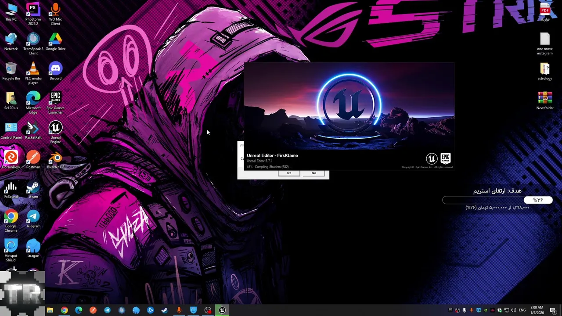Open Microsoft Edge from the taskbar
The height and width of the screenshot is (316, 562).
79,310
